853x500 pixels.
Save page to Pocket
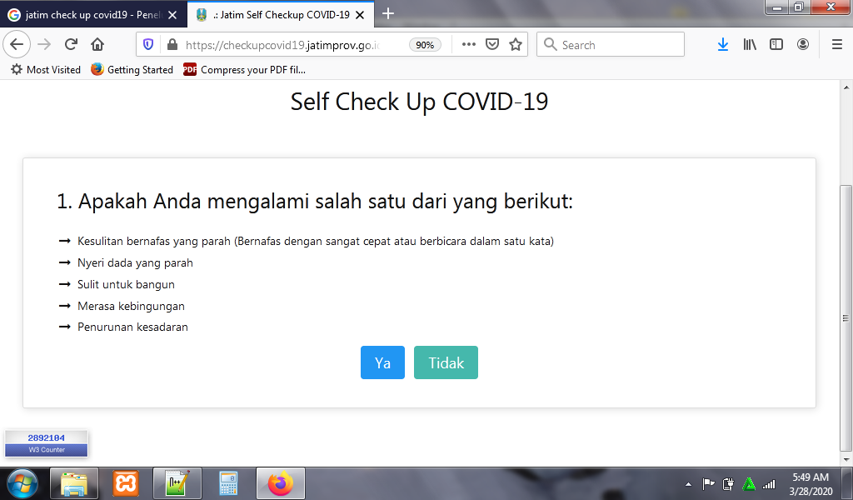click(x=492, y=45)
